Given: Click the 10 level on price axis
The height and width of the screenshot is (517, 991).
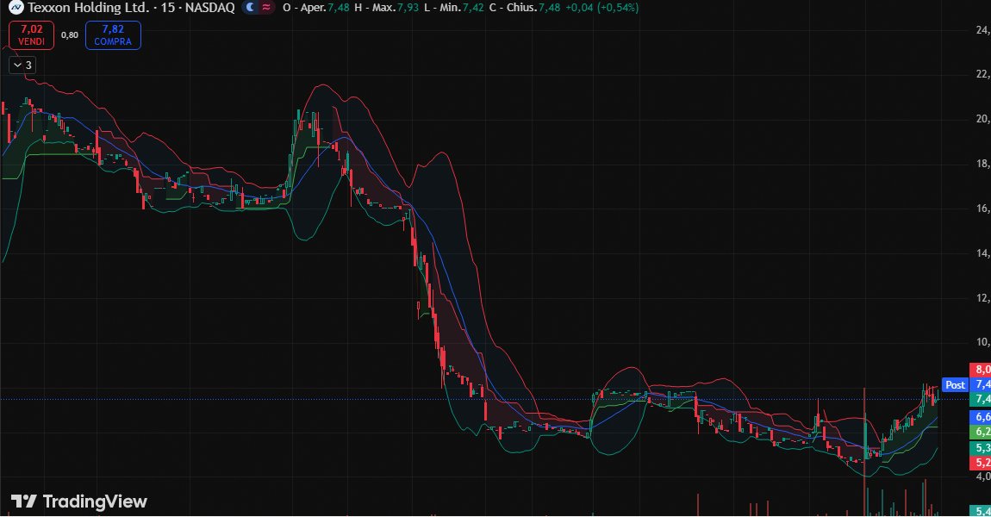Looking at the screenshot, I should pos(982,342).
